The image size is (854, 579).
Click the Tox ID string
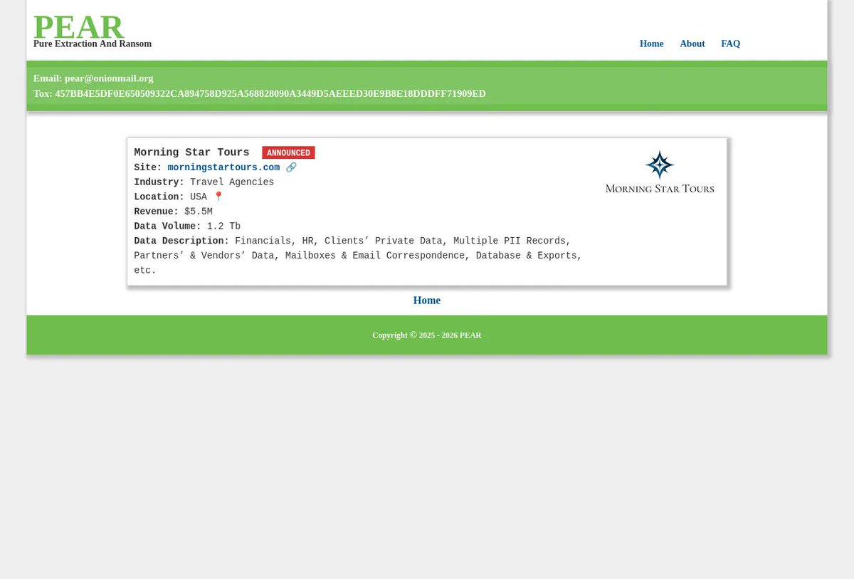270,94
